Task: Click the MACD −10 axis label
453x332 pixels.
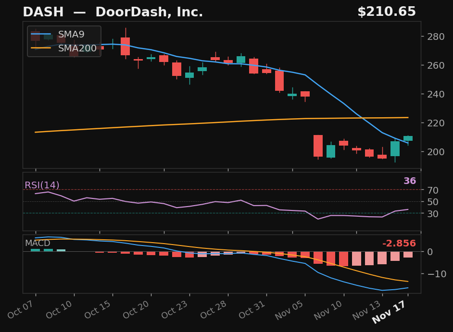Action: pos(437,274)
